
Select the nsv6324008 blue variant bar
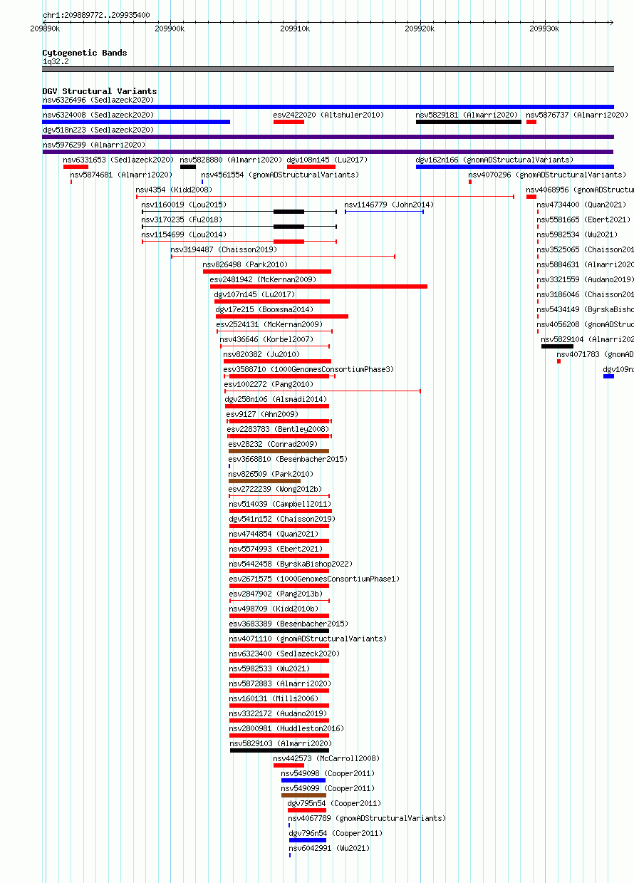tap(136, 122)
